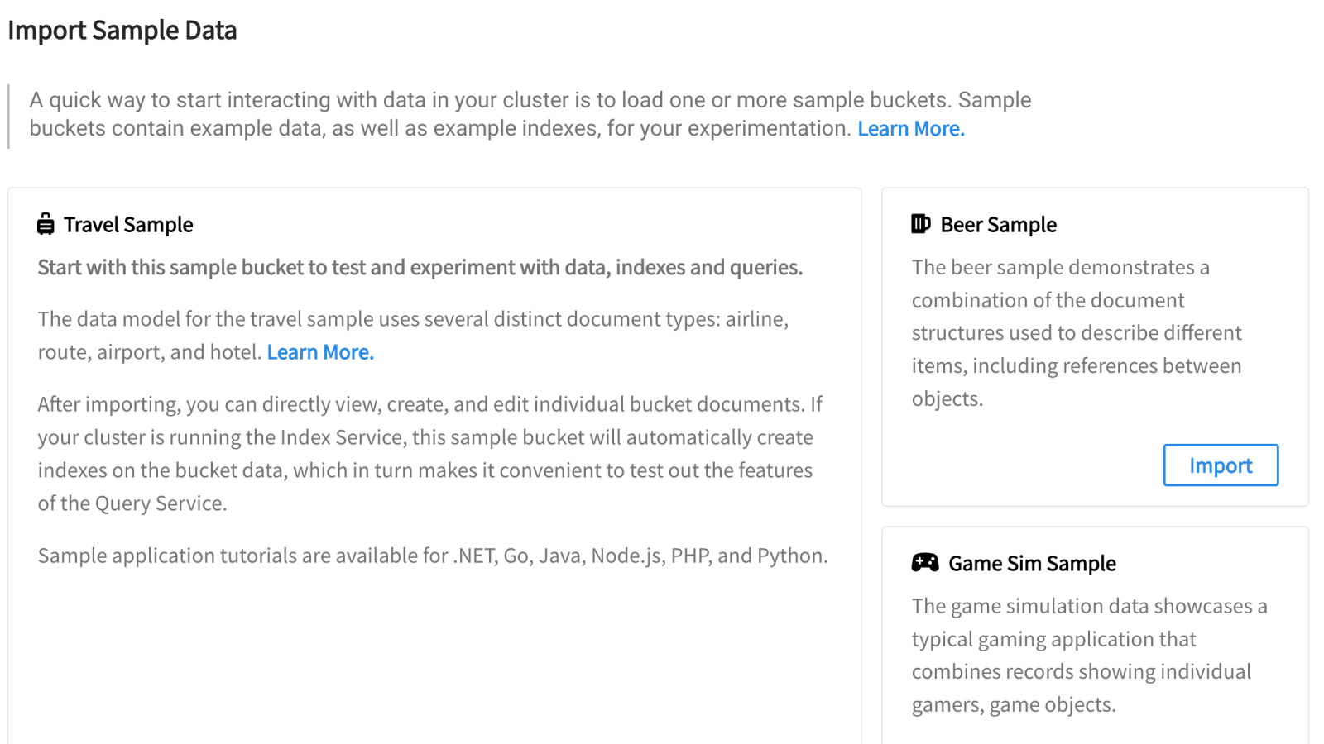Select the Travel Sample title
This screenshot has width=1324, height=744.
click(x=128, y=225)
